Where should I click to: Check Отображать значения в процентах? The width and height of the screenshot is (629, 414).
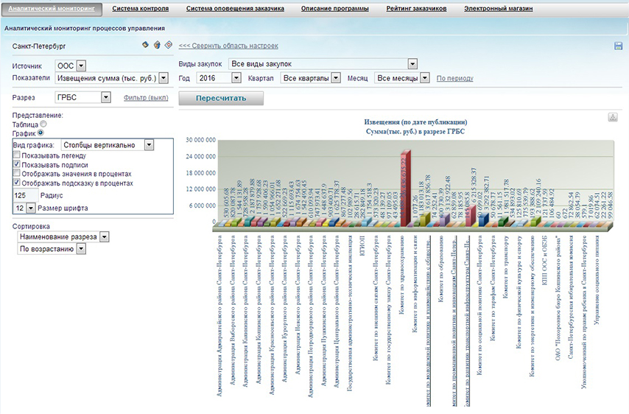[x=17, y=173]
